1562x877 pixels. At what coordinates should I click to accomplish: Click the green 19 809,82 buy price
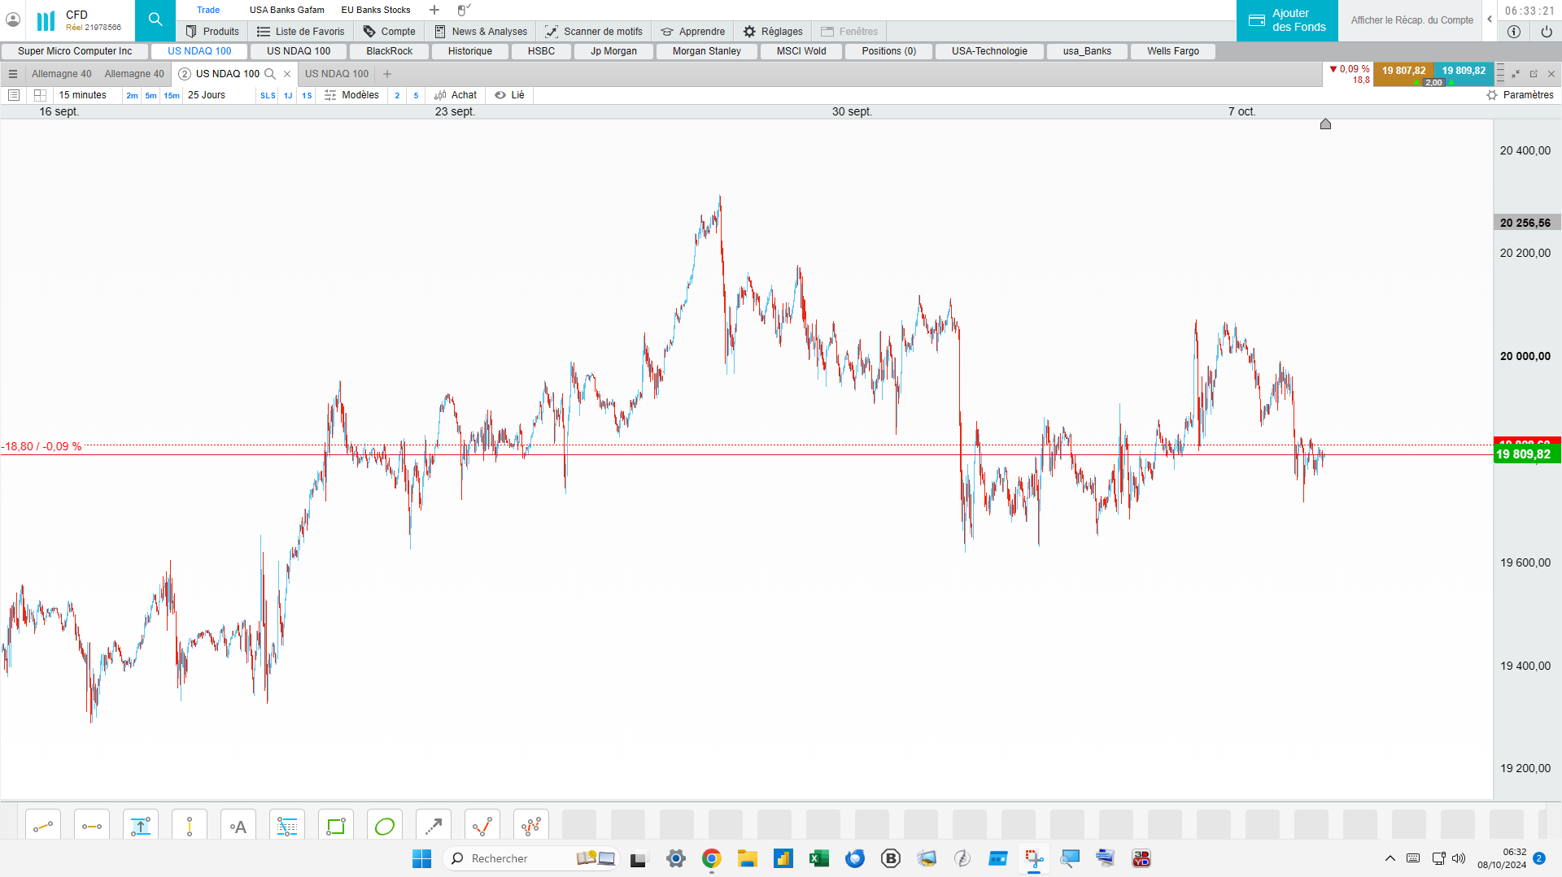1464,71
